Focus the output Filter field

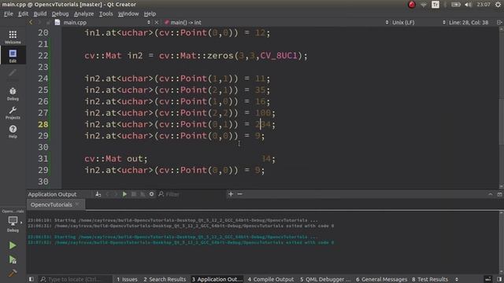point(191,194)
